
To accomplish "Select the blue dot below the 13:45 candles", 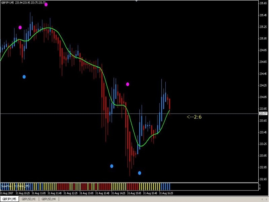I will pyautogui.click(x=111, y=166).
